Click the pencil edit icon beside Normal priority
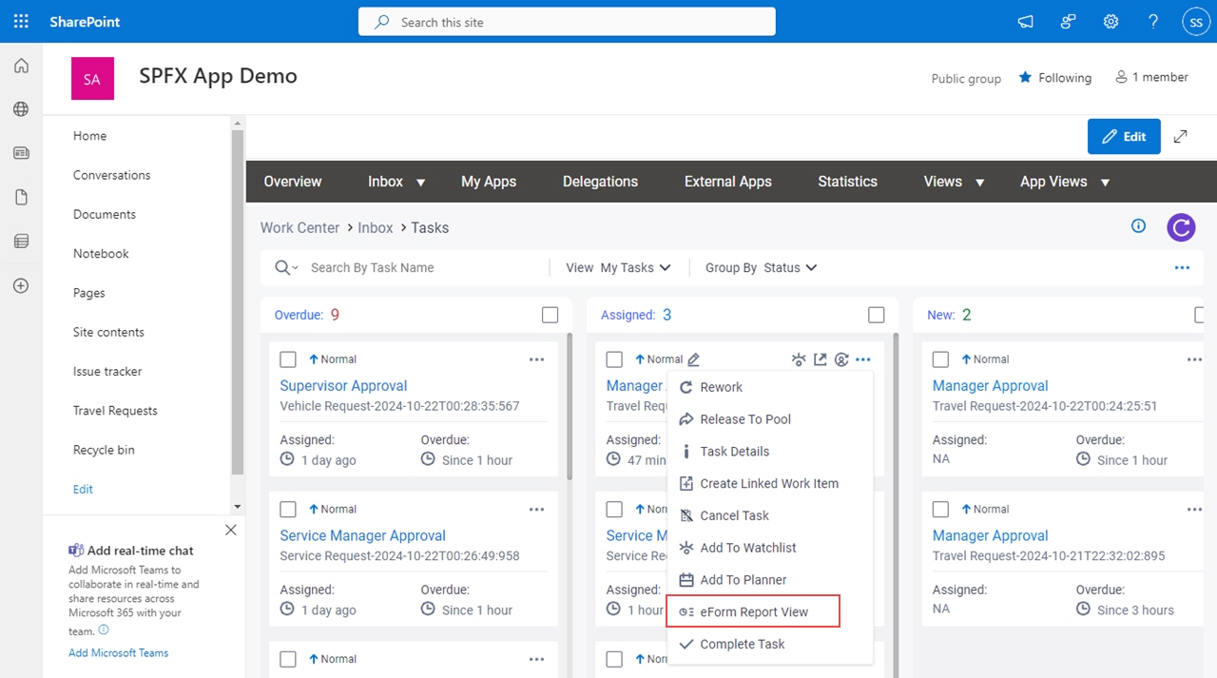Screen dimensions: 1217x678 coord(694,359)
